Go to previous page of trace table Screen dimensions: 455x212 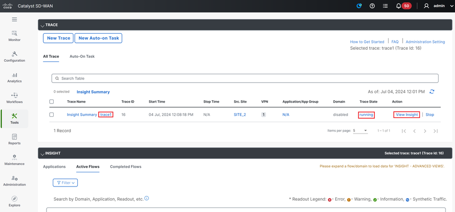pos(414,131)
